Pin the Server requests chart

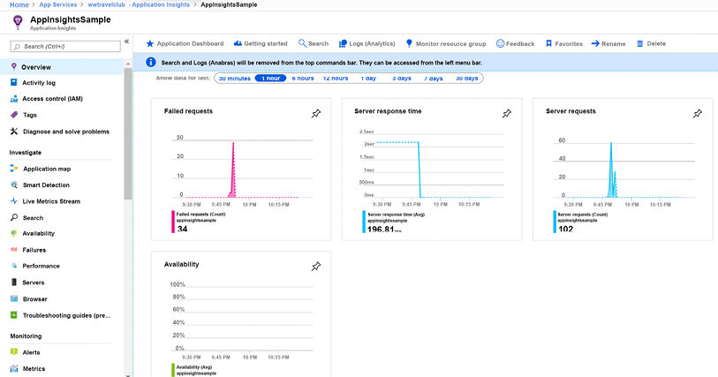(698, 114)
